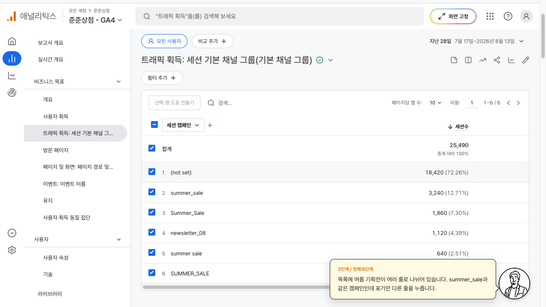546x307 pixels.
Task: Click the horizontal table scrollbar
Action: click(x=237, y=287)
